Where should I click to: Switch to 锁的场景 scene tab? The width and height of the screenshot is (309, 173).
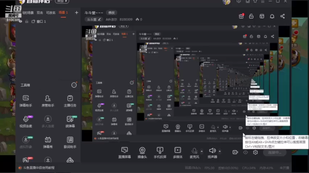point(28,13)
